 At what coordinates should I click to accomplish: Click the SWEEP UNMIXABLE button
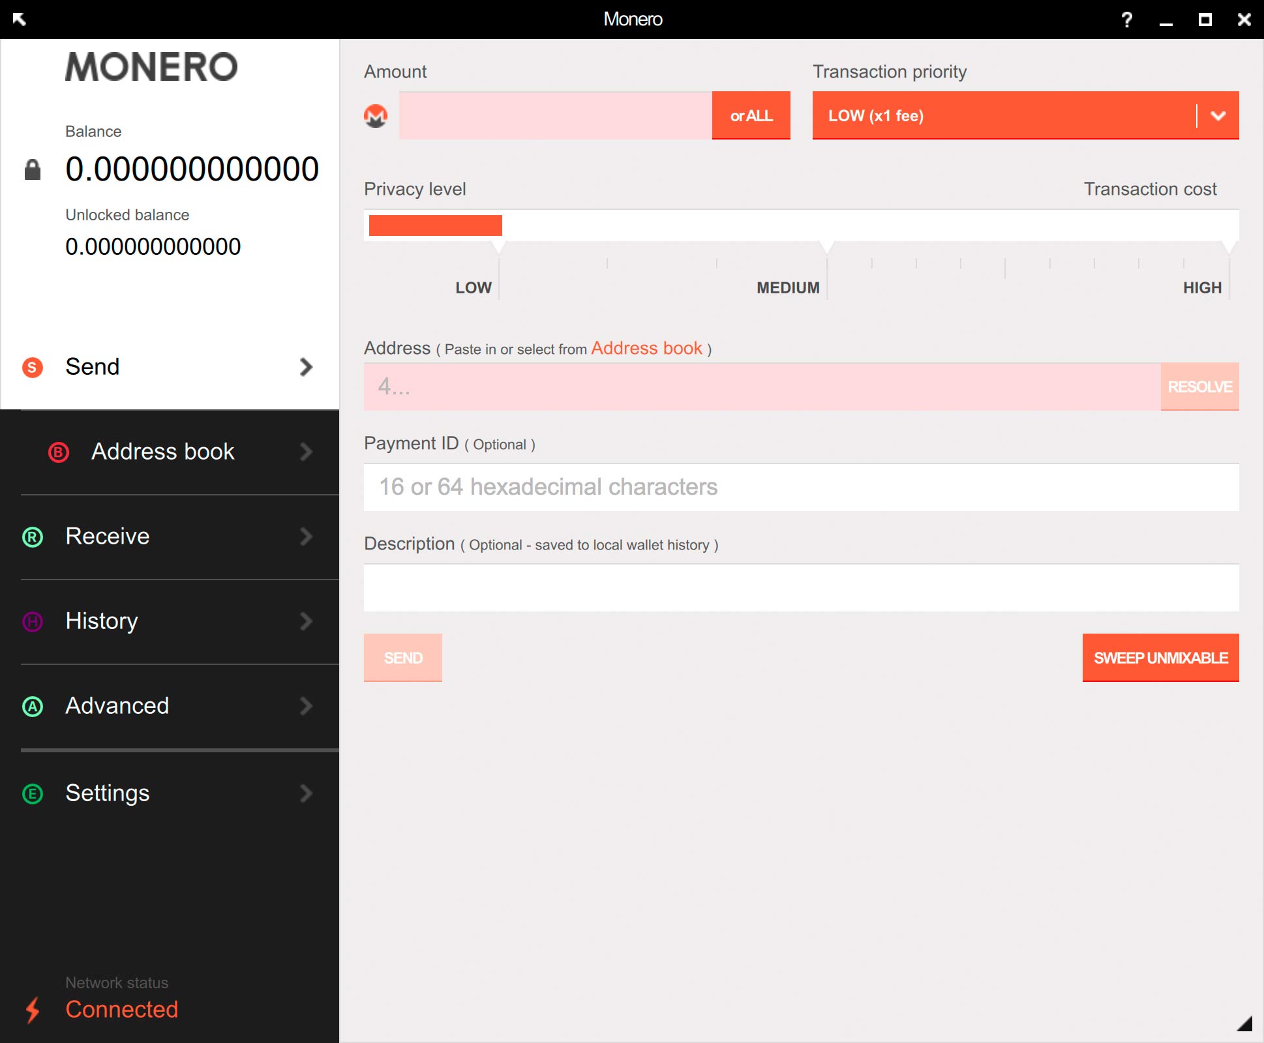pyautogui.click(x=1159, y=658)
